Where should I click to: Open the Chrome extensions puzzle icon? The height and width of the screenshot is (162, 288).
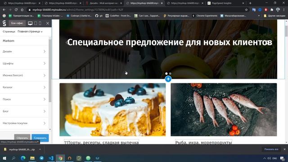tap(272, 10)
